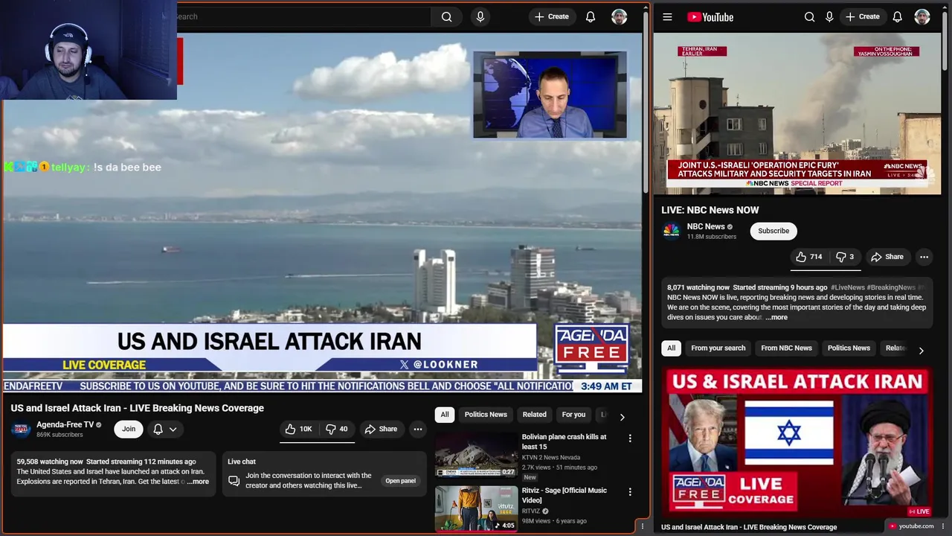This screenshot has height=536, width=952.
Task: Like the Agenda-Free TV stream (10K)
Action: [x=298, y=429]
